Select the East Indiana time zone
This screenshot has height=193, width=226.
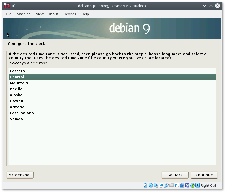coord(22,113)
